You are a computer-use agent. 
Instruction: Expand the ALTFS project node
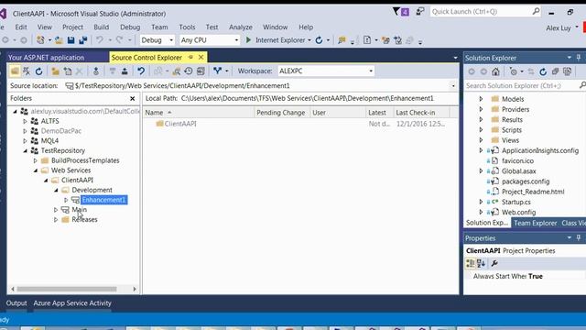click(25, 121)
